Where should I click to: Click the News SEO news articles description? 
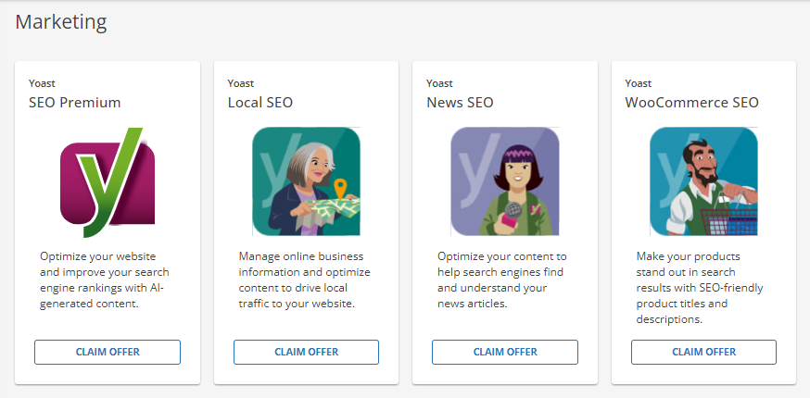502,280
